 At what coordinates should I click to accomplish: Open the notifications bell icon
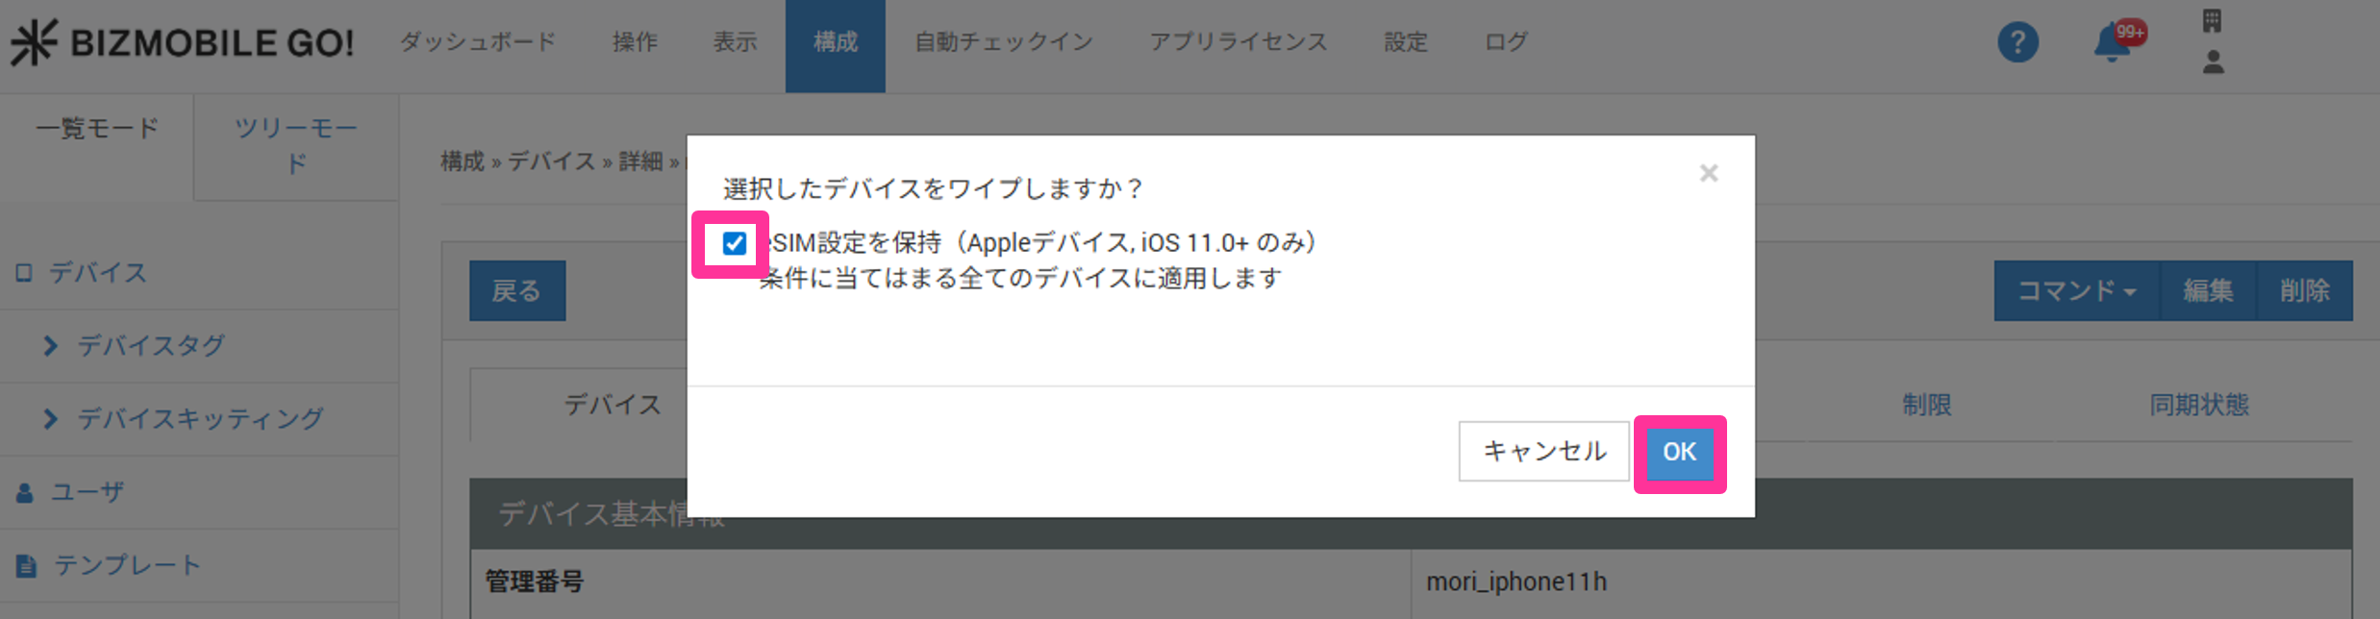[x=2113, y=43]
